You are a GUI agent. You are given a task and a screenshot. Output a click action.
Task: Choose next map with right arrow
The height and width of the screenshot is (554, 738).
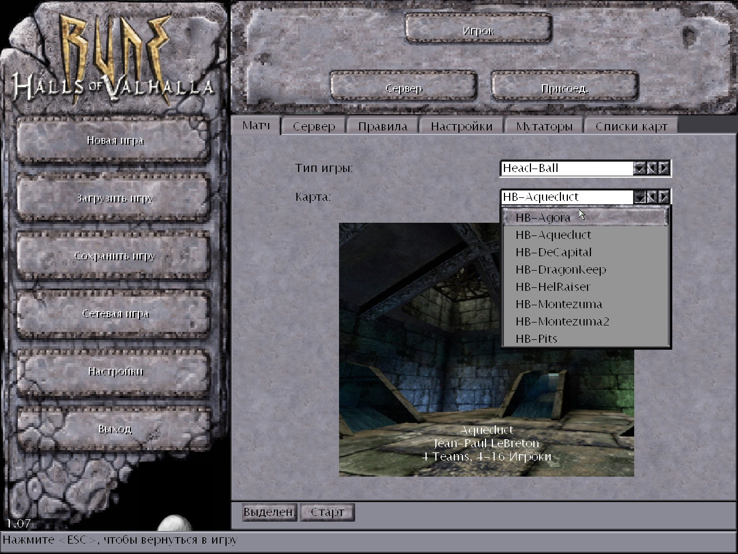[x=664, y=197]
